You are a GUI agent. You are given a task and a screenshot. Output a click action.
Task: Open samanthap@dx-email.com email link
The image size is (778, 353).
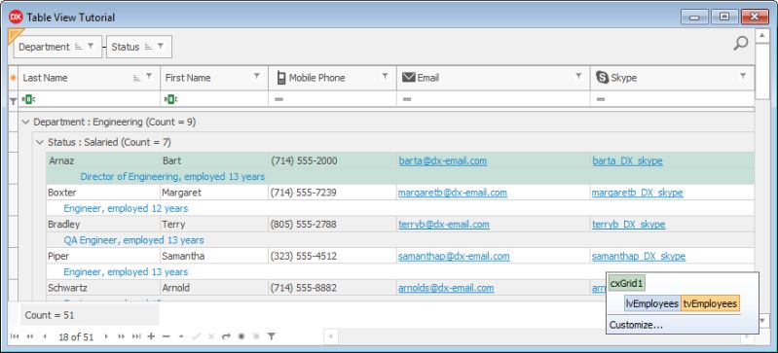coord(454,257)
